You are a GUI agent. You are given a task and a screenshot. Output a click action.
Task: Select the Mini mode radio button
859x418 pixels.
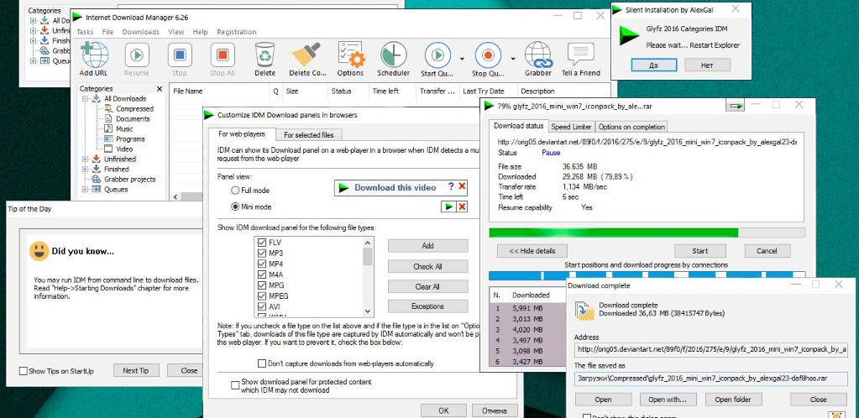coord(235,206)
